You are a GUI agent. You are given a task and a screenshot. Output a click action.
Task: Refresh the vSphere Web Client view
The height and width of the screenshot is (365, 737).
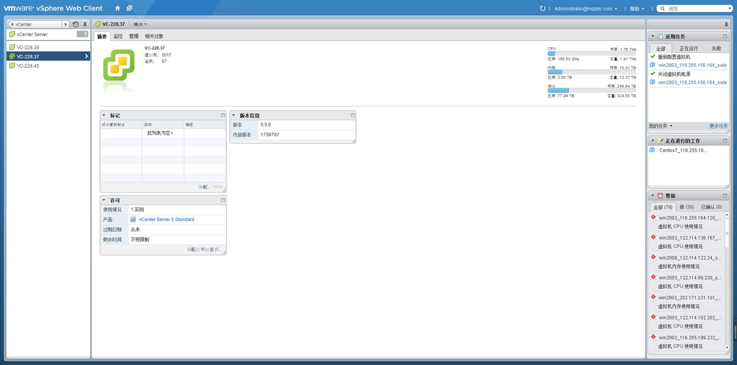543,8
